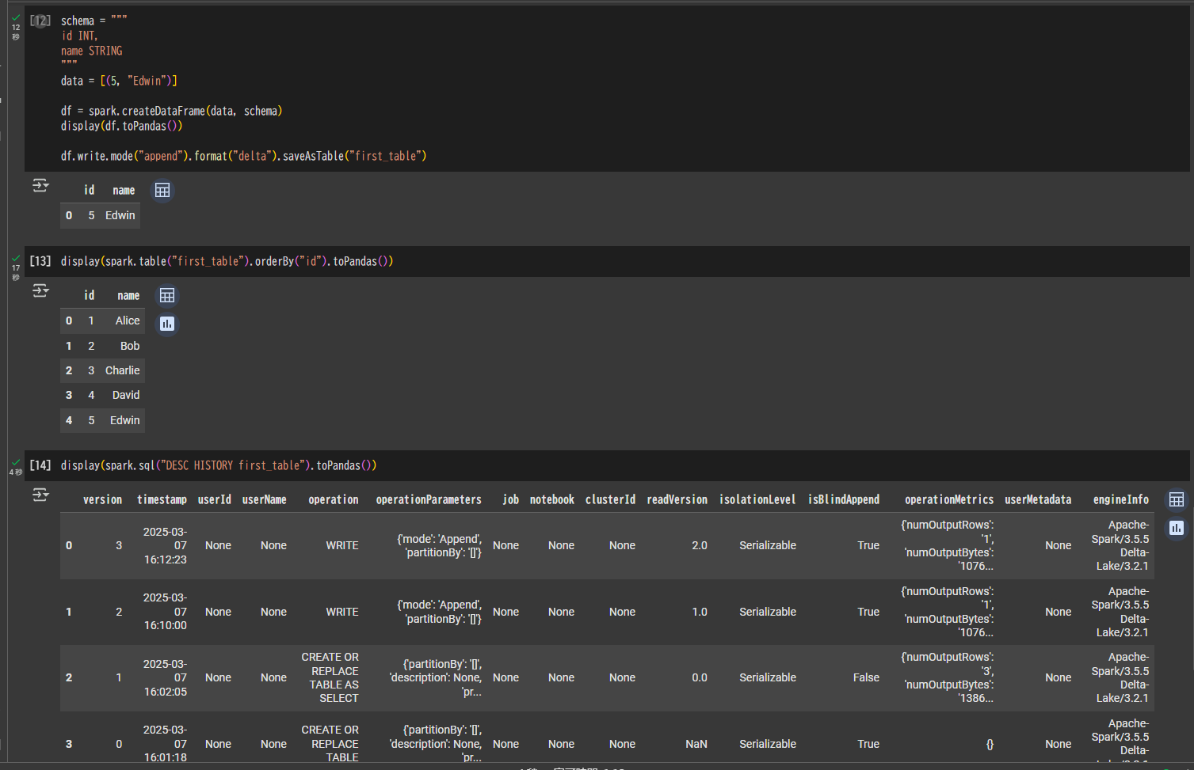This screenshot has height=770, width=1194.
Task: Click the readVersion value '0.0'
Action: point(700,678)
